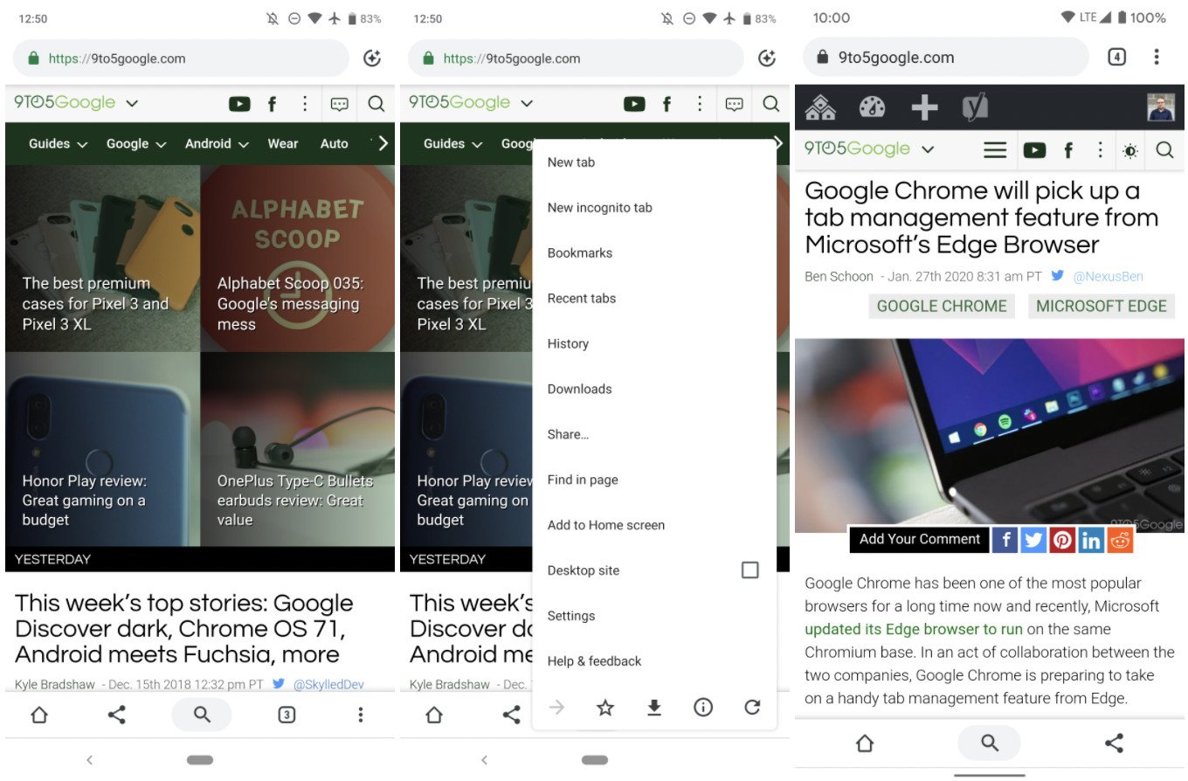Open WordPress dashboard gauge icon

click(x=872, y=107)
